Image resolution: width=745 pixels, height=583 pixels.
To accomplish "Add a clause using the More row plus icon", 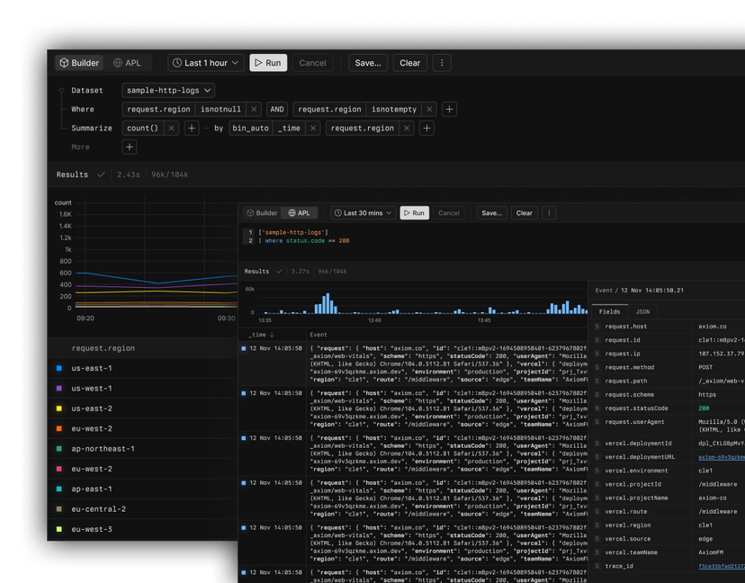I will 130,147.
